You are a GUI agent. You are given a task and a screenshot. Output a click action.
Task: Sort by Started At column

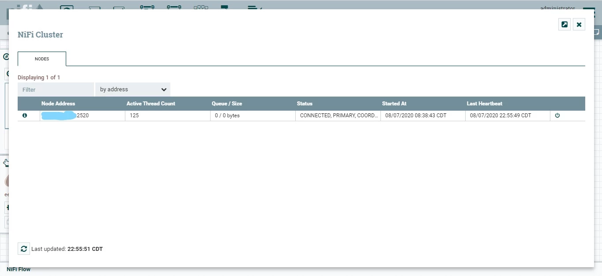click(394, 104)
